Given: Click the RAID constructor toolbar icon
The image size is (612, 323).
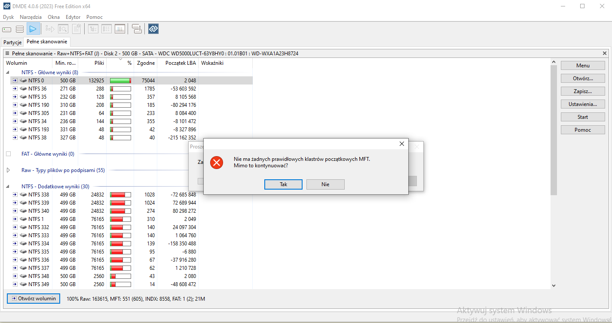Looking at the screenshot, I should coord(137,29).
